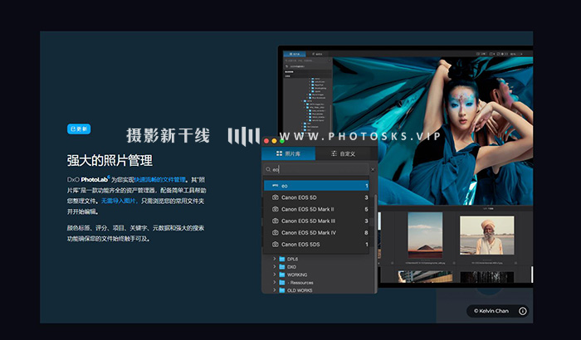Image resolution: width=581 pixels, height=340 pixels.
Task: Expand the WORKING folder
Action: pos(274,274)
